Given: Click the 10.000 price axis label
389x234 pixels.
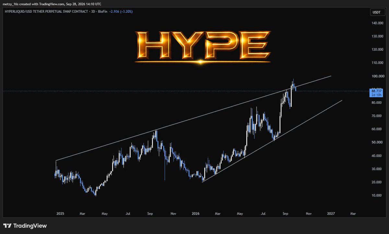Looking at the screenshot, I should [376, 195].
